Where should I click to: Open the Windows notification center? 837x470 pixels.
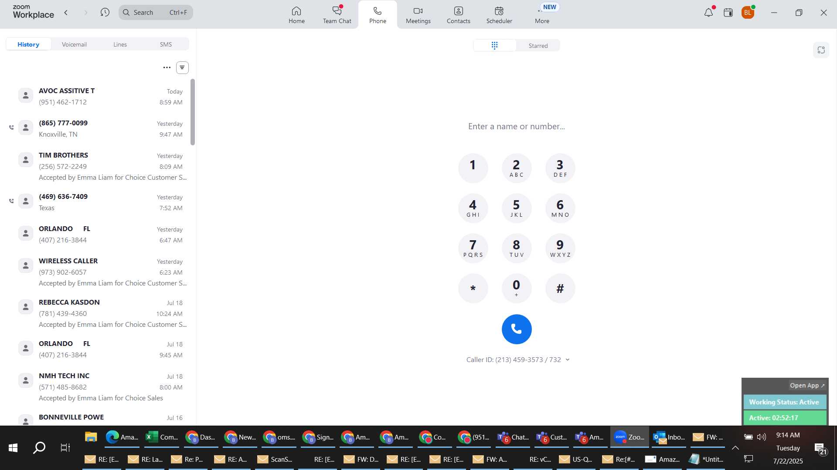820,449
